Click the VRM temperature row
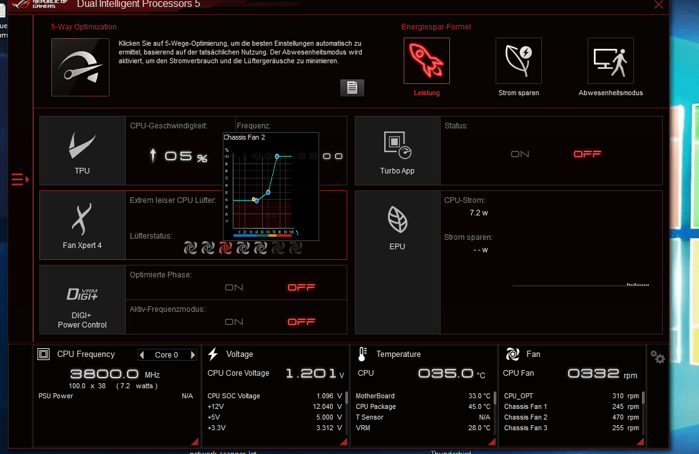The height and width of the screenshot is (454, 699). [x=422, y=428]
